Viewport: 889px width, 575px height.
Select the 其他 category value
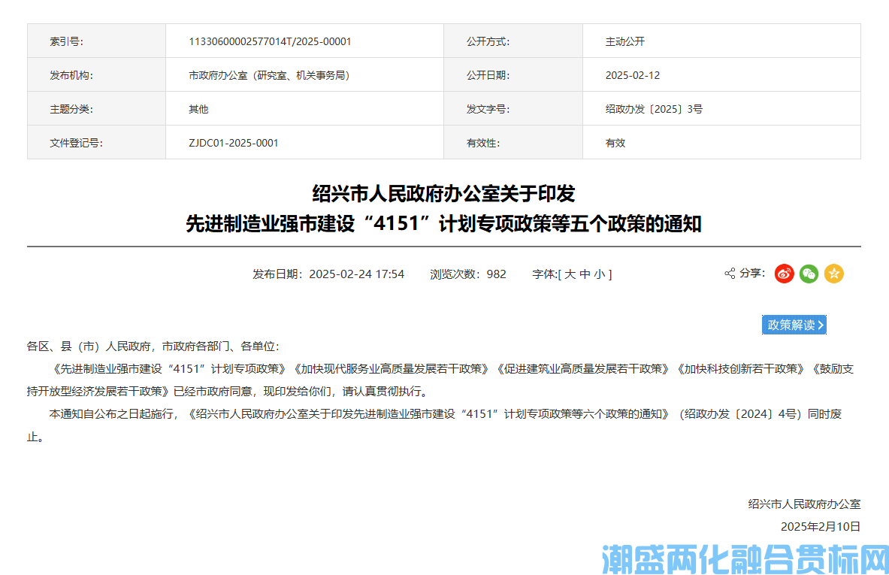198,109
